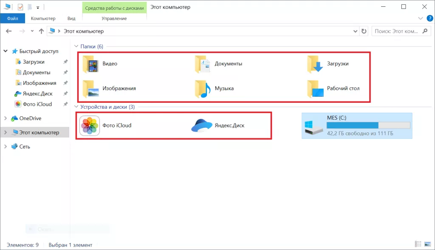
Task: Switch to large icons view in status bar
Action: coord(427,244)
